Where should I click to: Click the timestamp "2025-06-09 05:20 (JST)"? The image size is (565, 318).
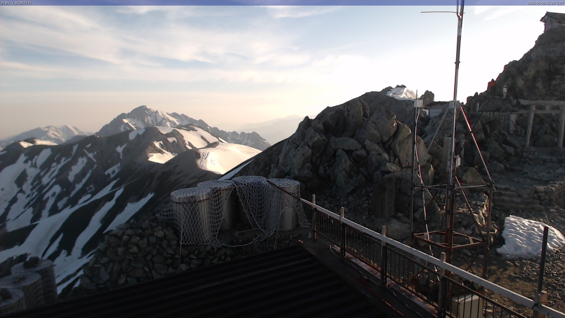pos(545,3)
